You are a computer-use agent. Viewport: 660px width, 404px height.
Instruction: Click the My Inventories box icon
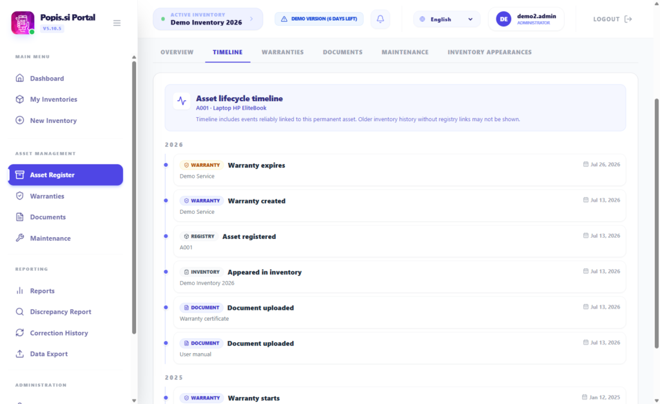tap(20, 99)
